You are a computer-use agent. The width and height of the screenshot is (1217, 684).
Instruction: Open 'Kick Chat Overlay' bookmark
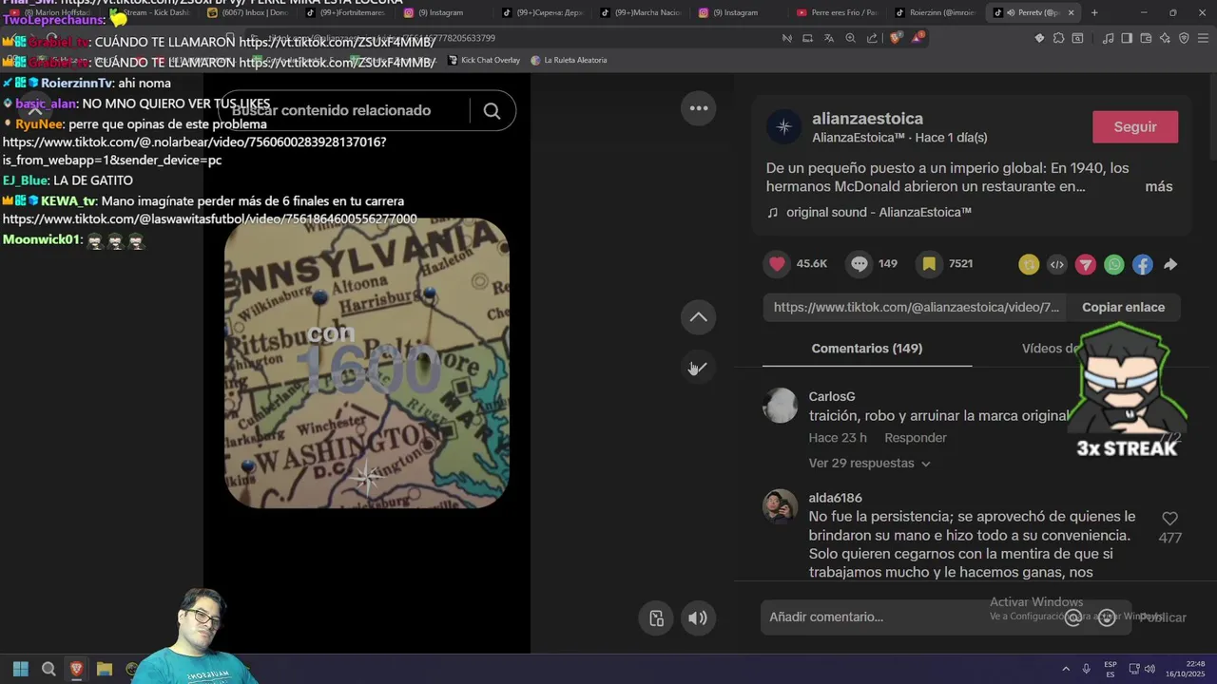pos(483,60)
